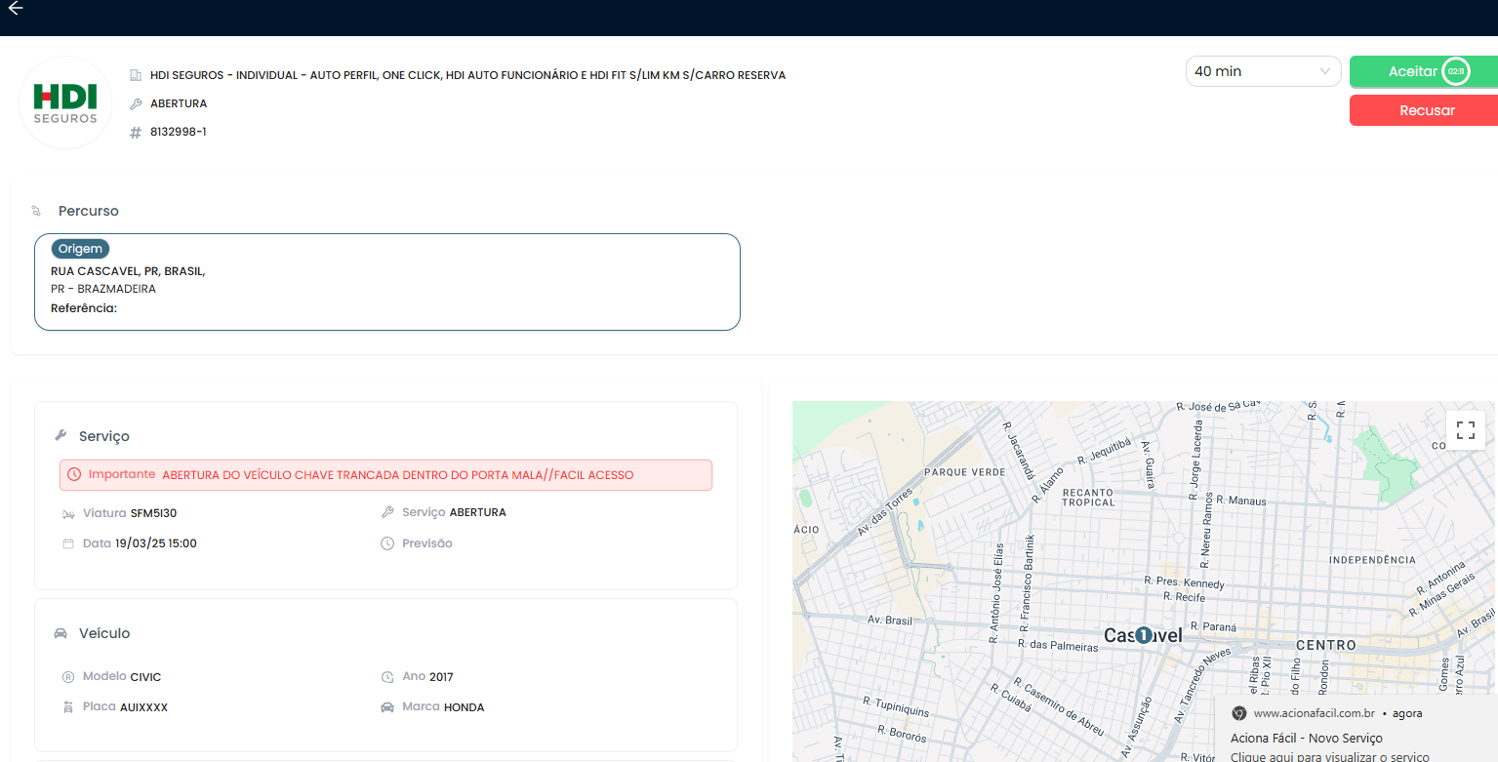The image size is (1498, 762).
Task: Click the Marca value HONDA
Action: click(464, 707)
